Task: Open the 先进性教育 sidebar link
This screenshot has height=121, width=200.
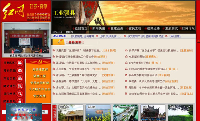Action: click(x=40, y=69)
